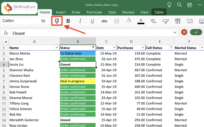Select the 'order confirmed' cell in row 5

(x=78, y=70)
